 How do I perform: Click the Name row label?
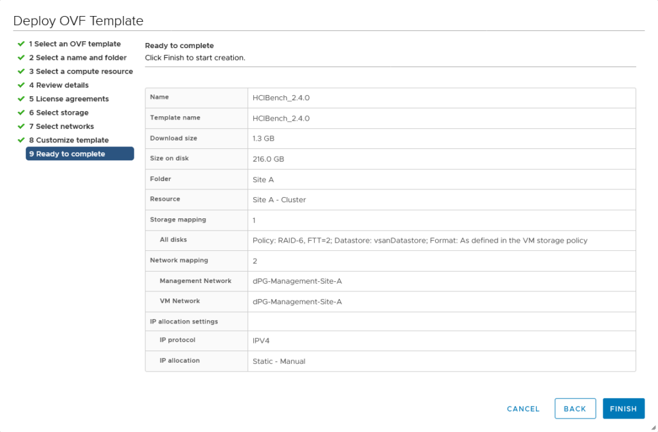click(159, 97)
